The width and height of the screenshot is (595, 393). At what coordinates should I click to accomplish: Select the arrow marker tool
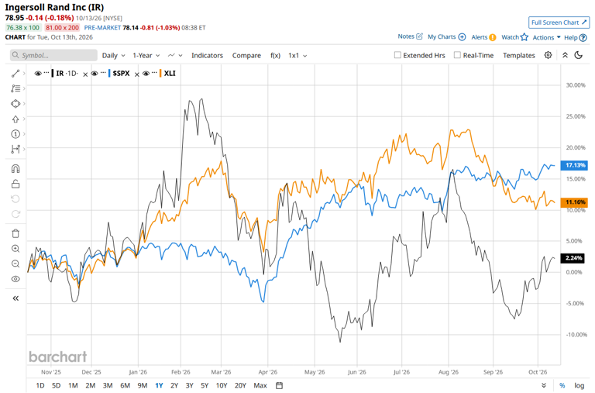[15, 119]
